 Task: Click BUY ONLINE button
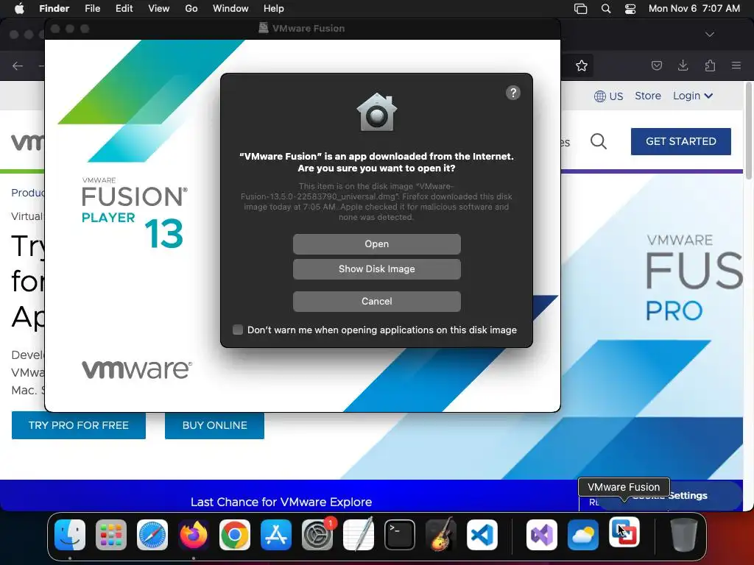214,425
